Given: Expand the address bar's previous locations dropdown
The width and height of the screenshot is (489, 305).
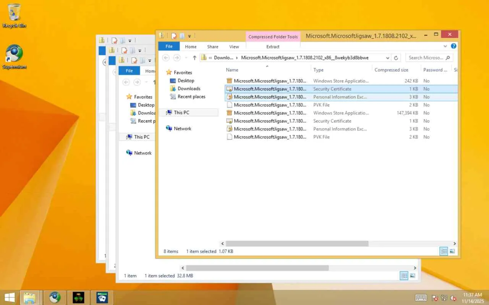Looking at the screenshot, I should point(388,58).
